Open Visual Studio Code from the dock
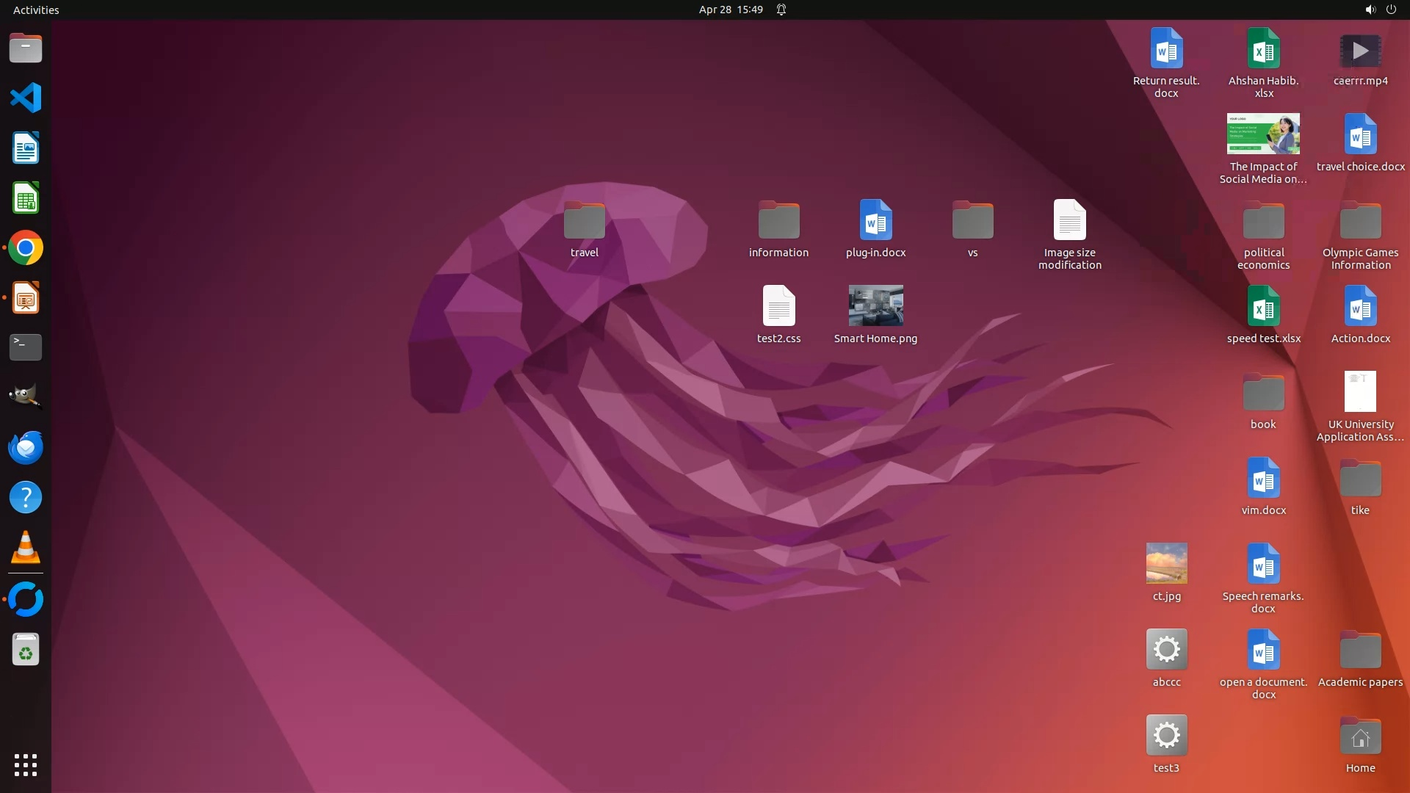1410x793 pixels. pos(26,98)
